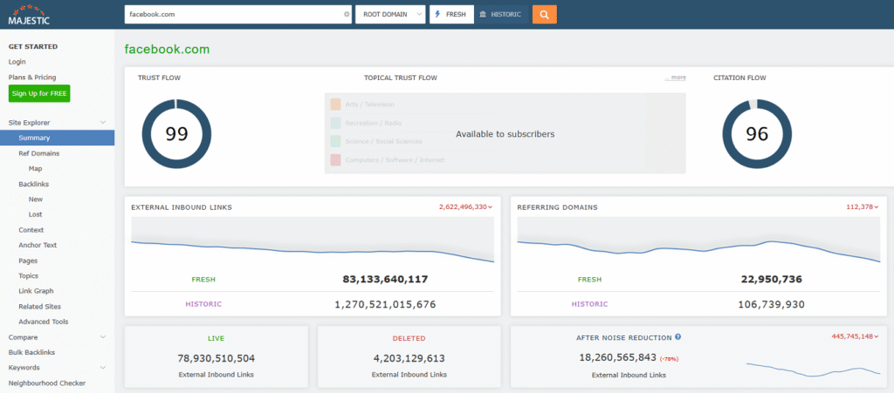Click the After Noise Reduction help icon
Viewport: 894px width, 393px height.
(677, 337)
